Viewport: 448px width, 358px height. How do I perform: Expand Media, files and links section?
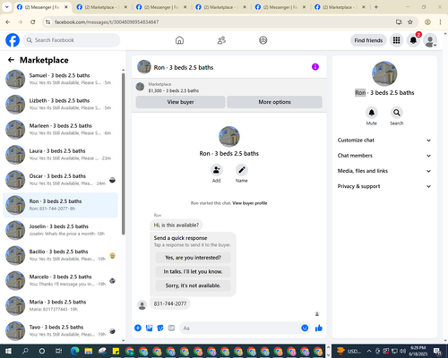(384, 171)
